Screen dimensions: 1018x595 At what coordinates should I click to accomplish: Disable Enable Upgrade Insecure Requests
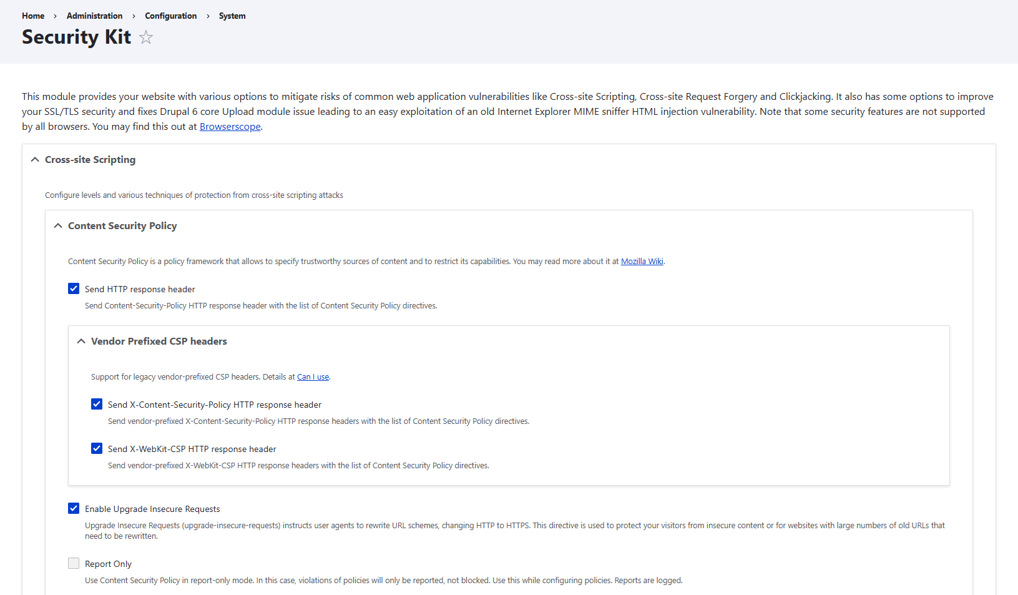[x=74, y=508]
